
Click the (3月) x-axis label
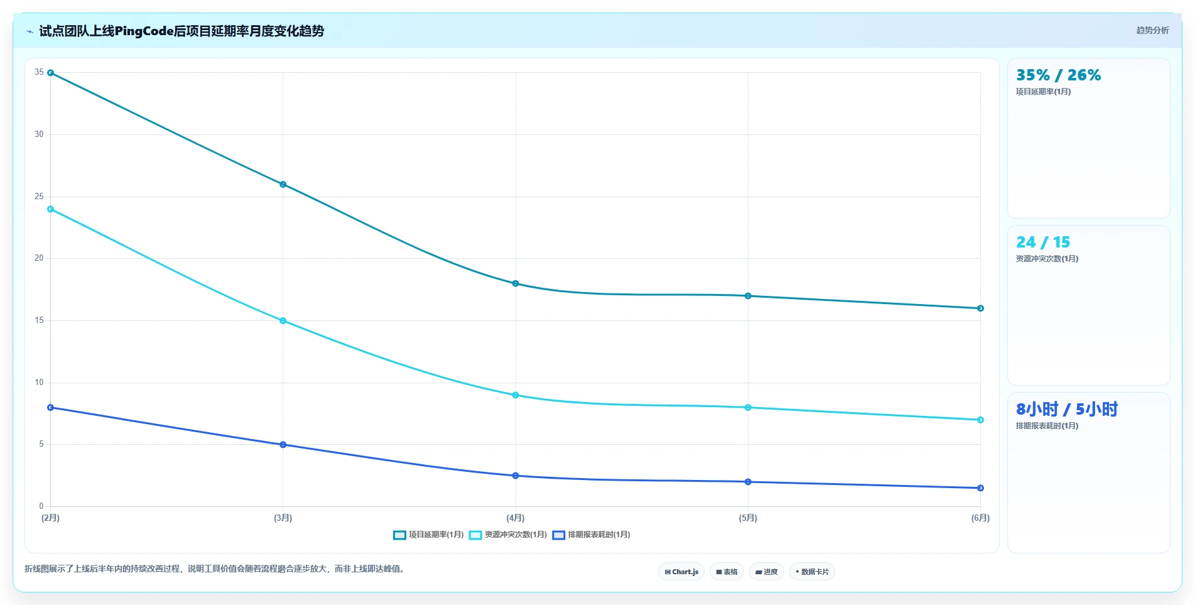pyautogui.click(x=283, y=518)
